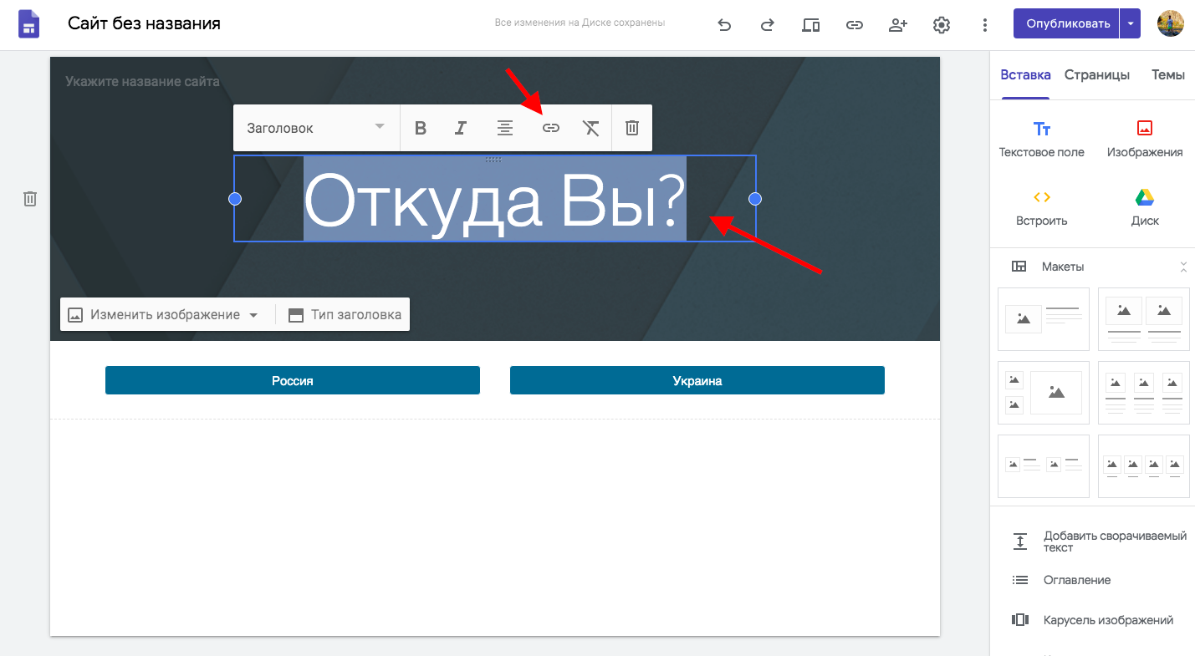Viewport: 1195px width, 656px height.
Task: Click the Встроить embed option
Action: 1042,208
